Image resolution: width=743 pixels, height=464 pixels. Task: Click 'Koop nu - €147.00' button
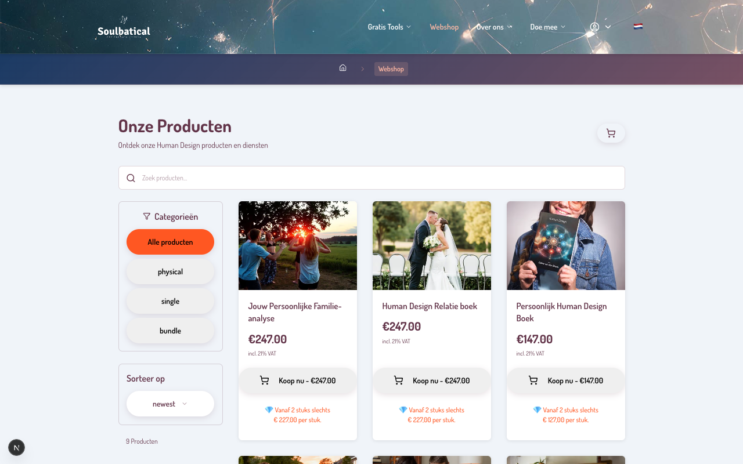pos(566,380)
